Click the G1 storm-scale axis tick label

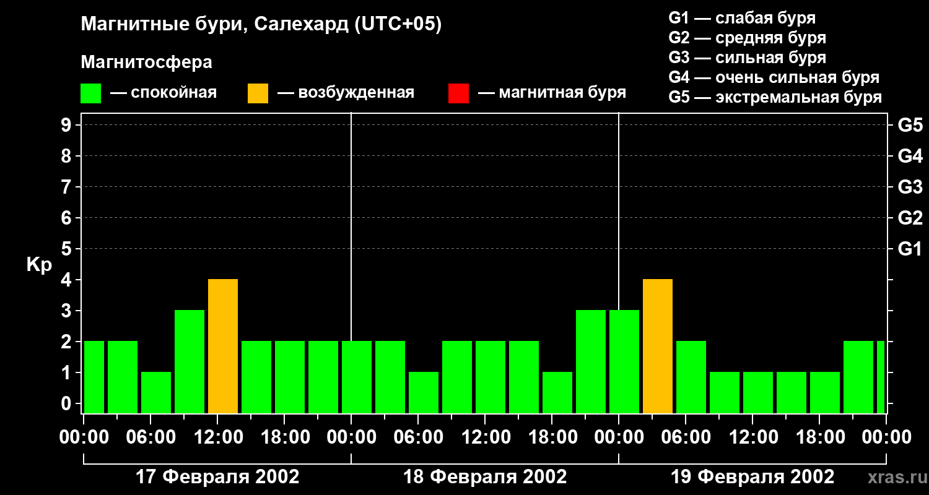pyautogui.click(x=910, y=249)
